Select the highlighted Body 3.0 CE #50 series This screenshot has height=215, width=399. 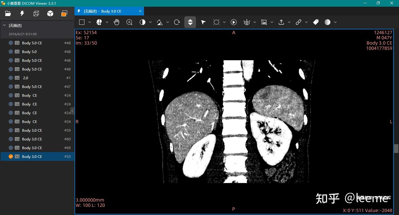(x=37, y=156)
